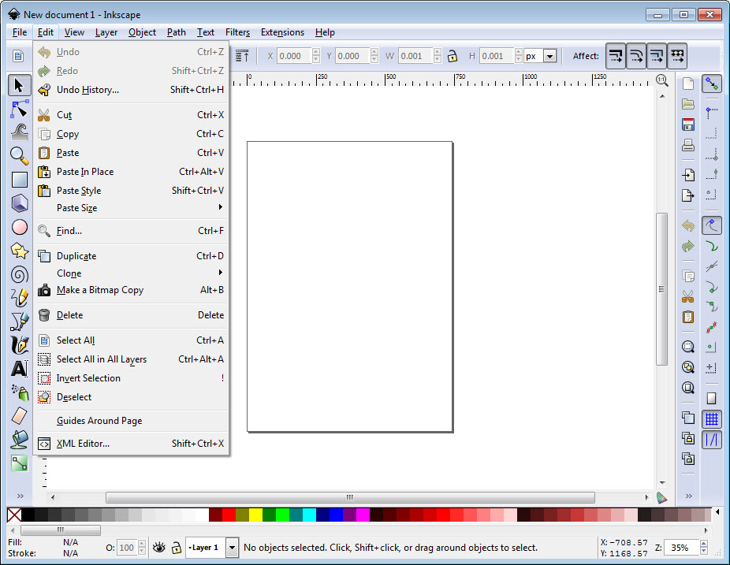Select the 3D Box tool

[19, 203]
